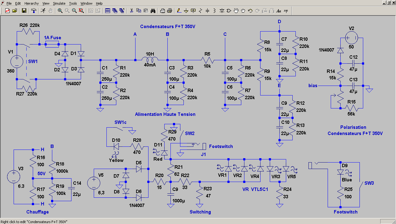Open the Simulate menu
Image resolution: width=396 pixels, height=224 pixels.
click(x=59, y=3)
